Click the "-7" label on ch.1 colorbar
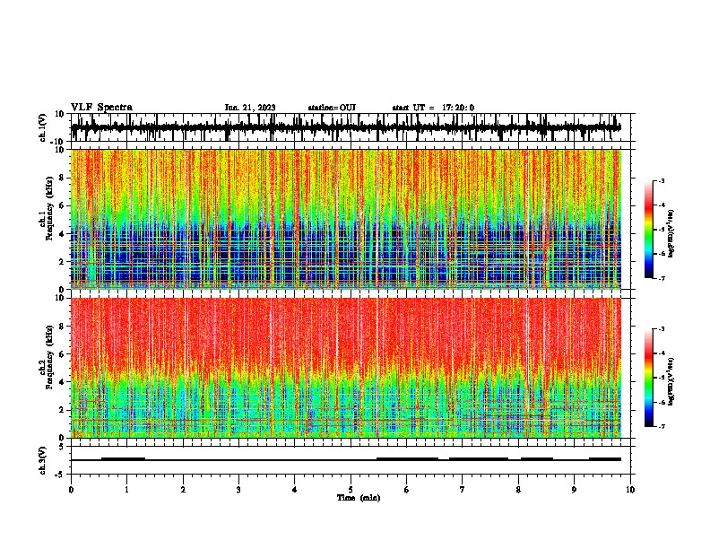 click(x=661, y=278)
